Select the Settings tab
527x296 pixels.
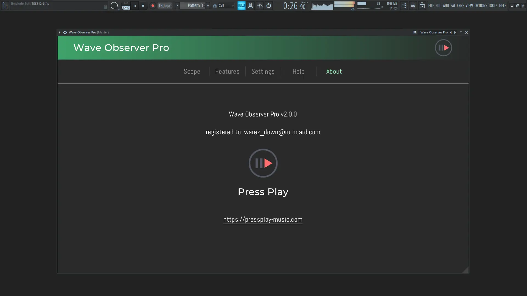point(263,72)
